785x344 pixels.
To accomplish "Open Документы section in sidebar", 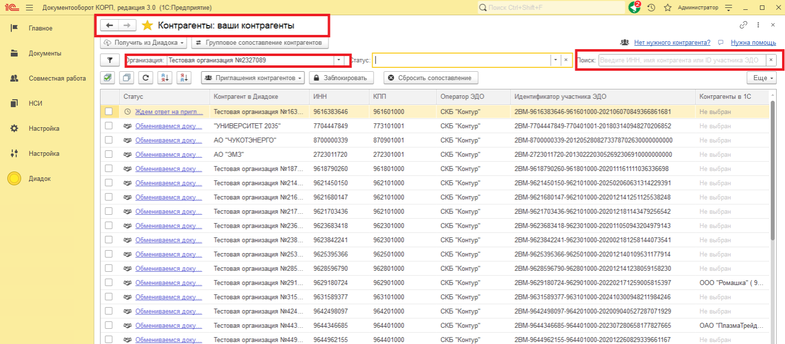I will tap(45, 53).
